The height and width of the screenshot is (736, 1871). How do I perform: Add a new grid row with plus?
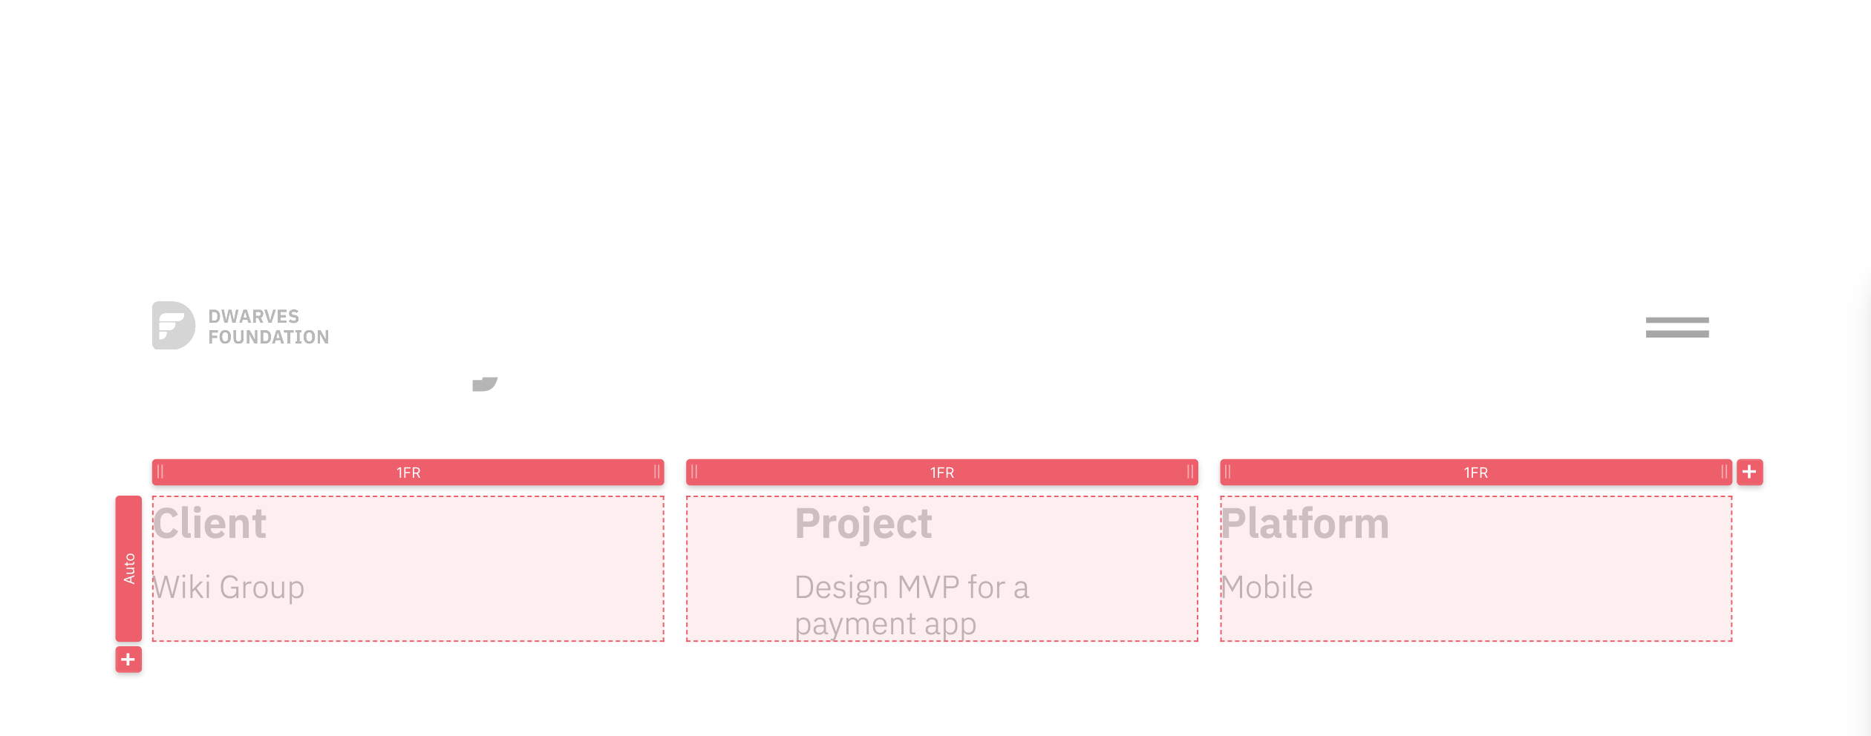(128, 660)
